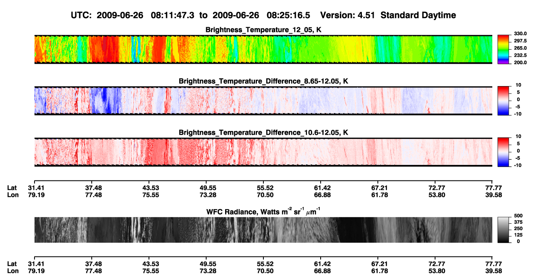Click the 500 label on WFC color bar
Viewport: 547px width, 280px height.
point(518,215)
